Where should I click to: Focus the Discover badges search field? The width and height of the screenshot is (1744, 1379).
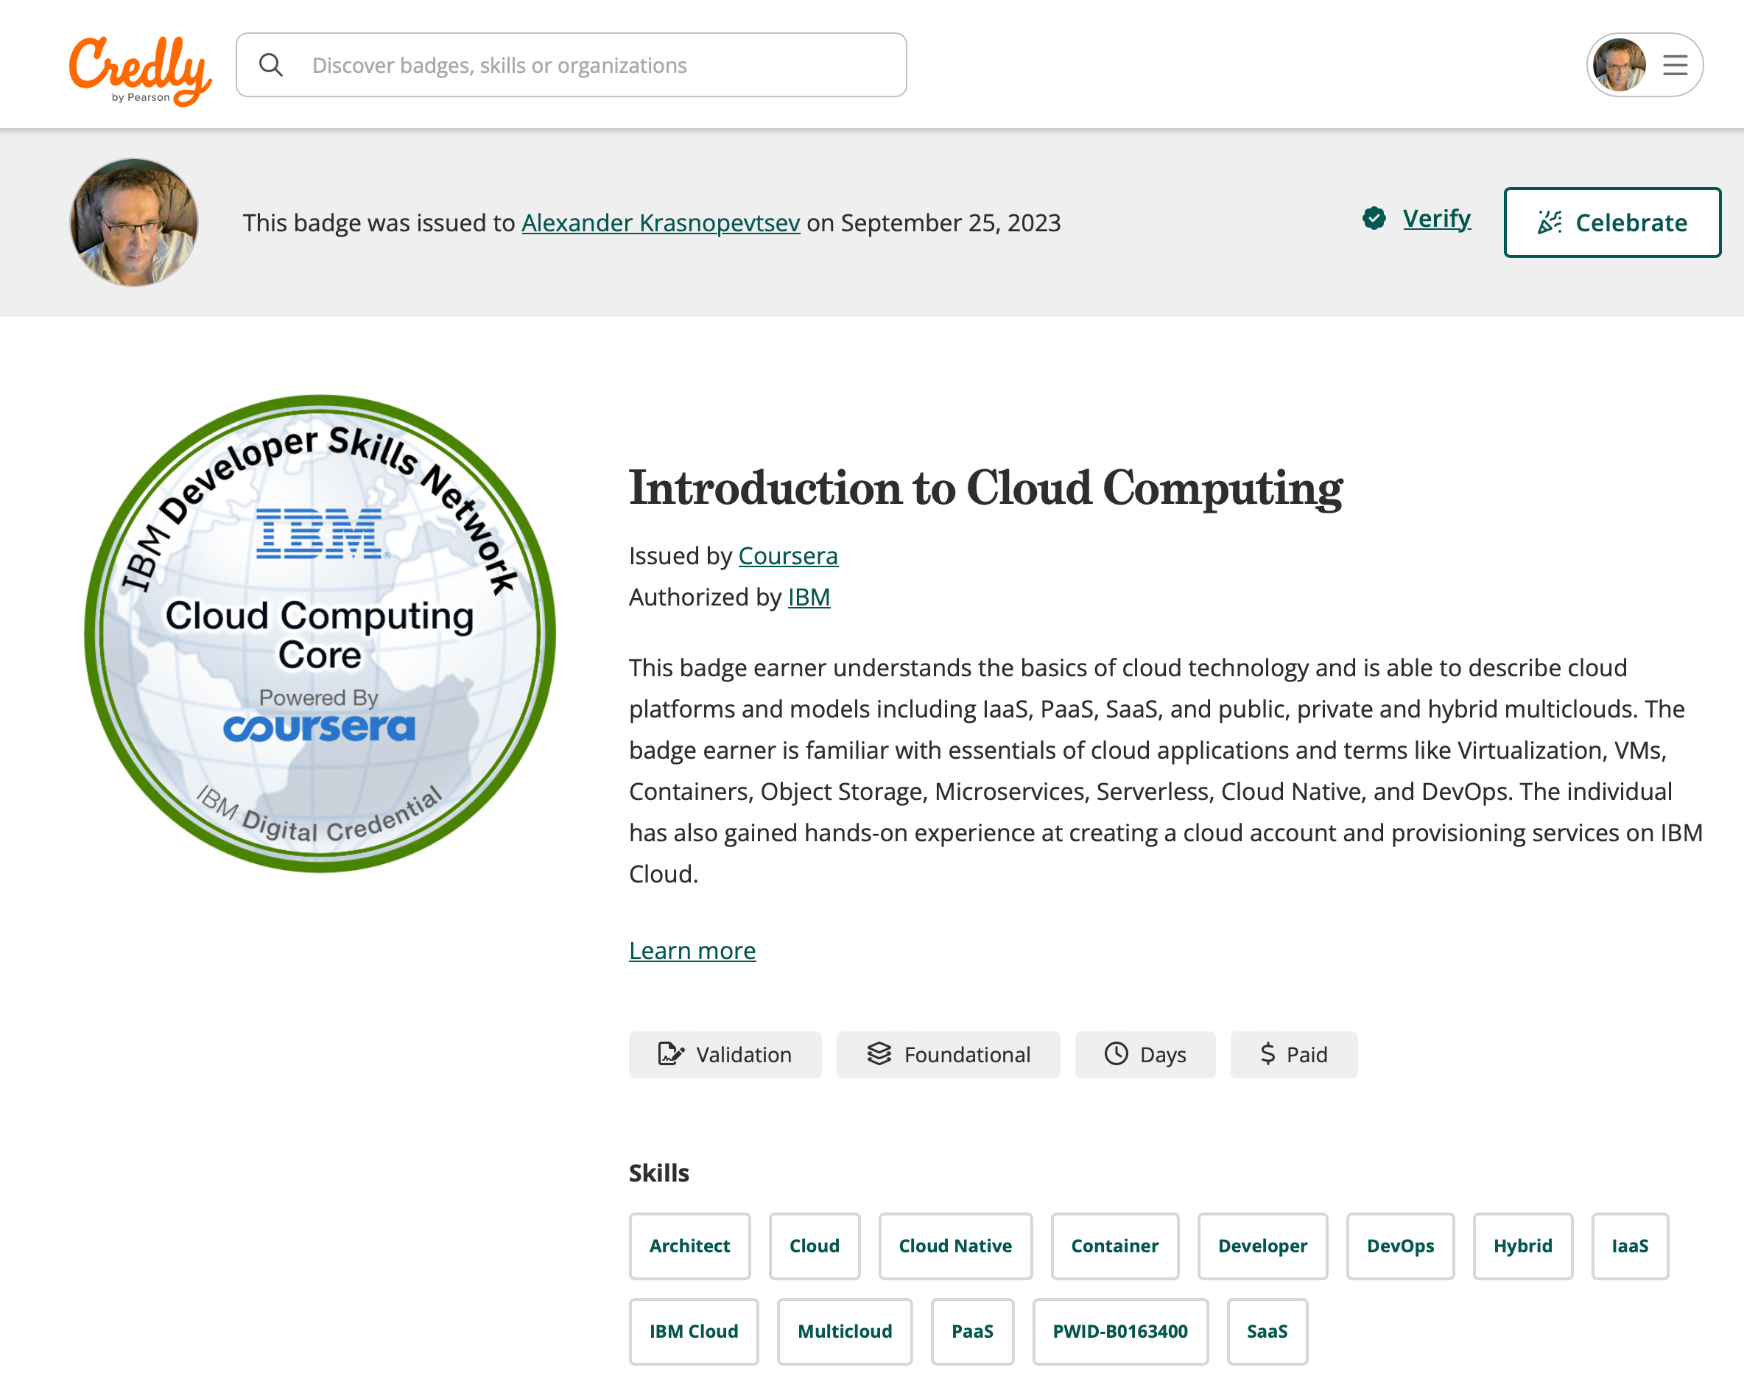coord(572,66)
